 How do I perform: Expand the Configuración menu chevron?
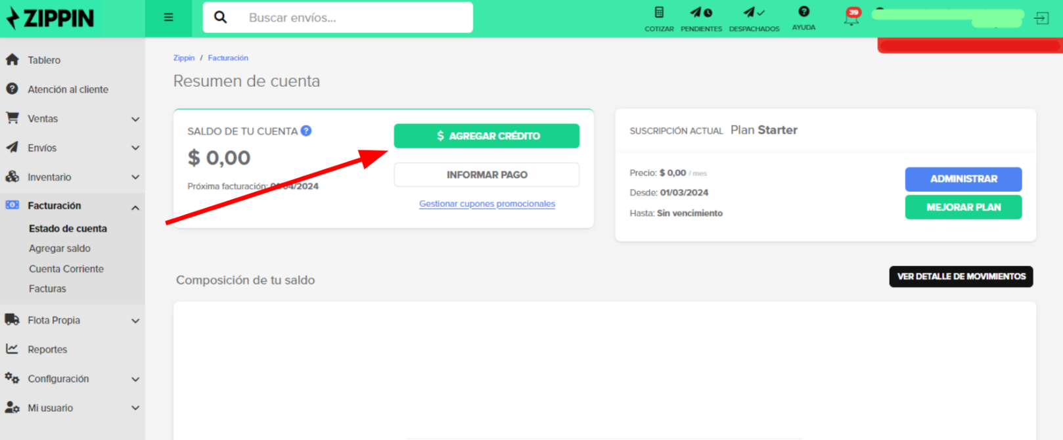pyautogui.click(x=135, y=379)
